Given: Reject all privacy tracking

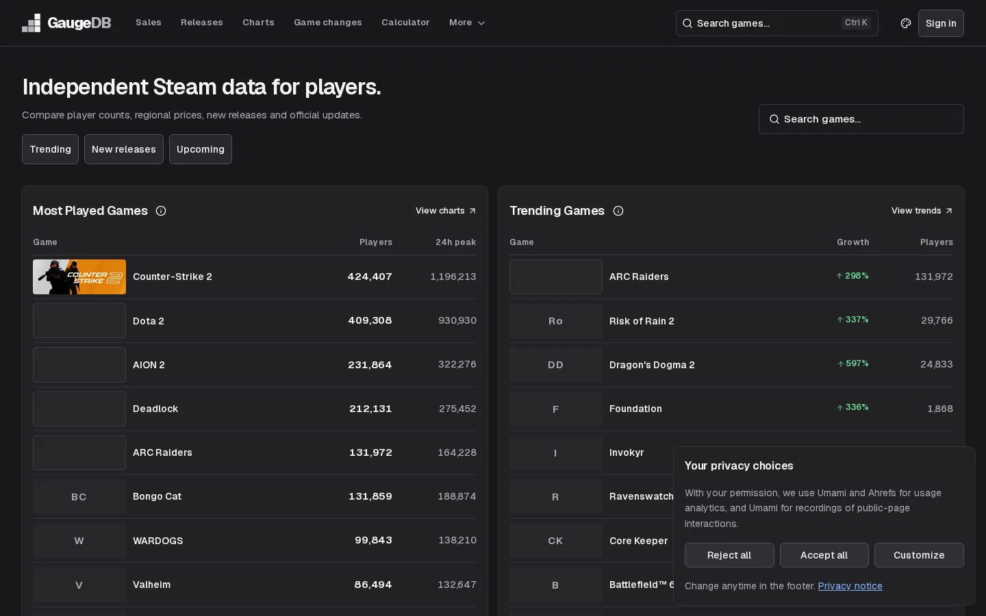Looking at the screenshot, I should [x=729, y=555].
